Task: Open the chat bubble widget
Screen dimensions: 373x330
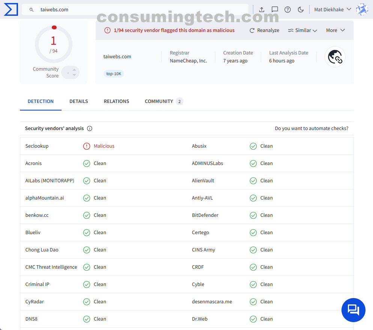Action: coord(353,310)
